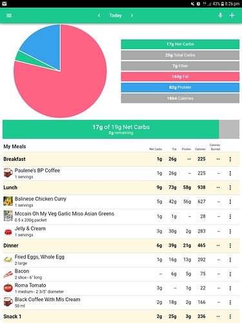Tap the microphone voice input icon
The image size is (242, 323).
click(x=220, y=16)
